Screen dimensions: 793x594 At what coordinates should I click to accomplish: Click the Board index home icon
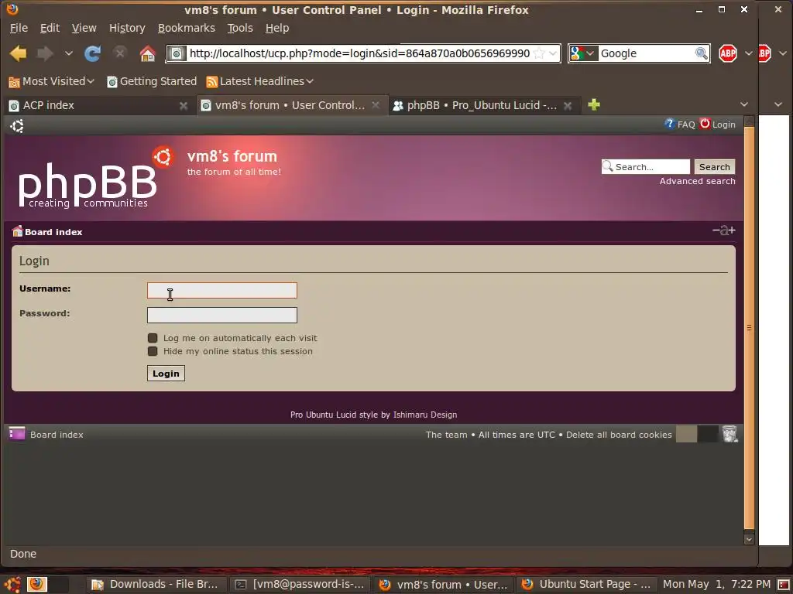(17, 231)
